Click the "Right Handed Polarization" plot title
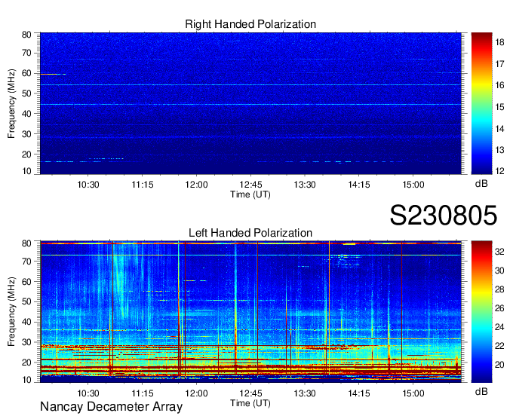This screenshot has width=513, height=416. 250,24
